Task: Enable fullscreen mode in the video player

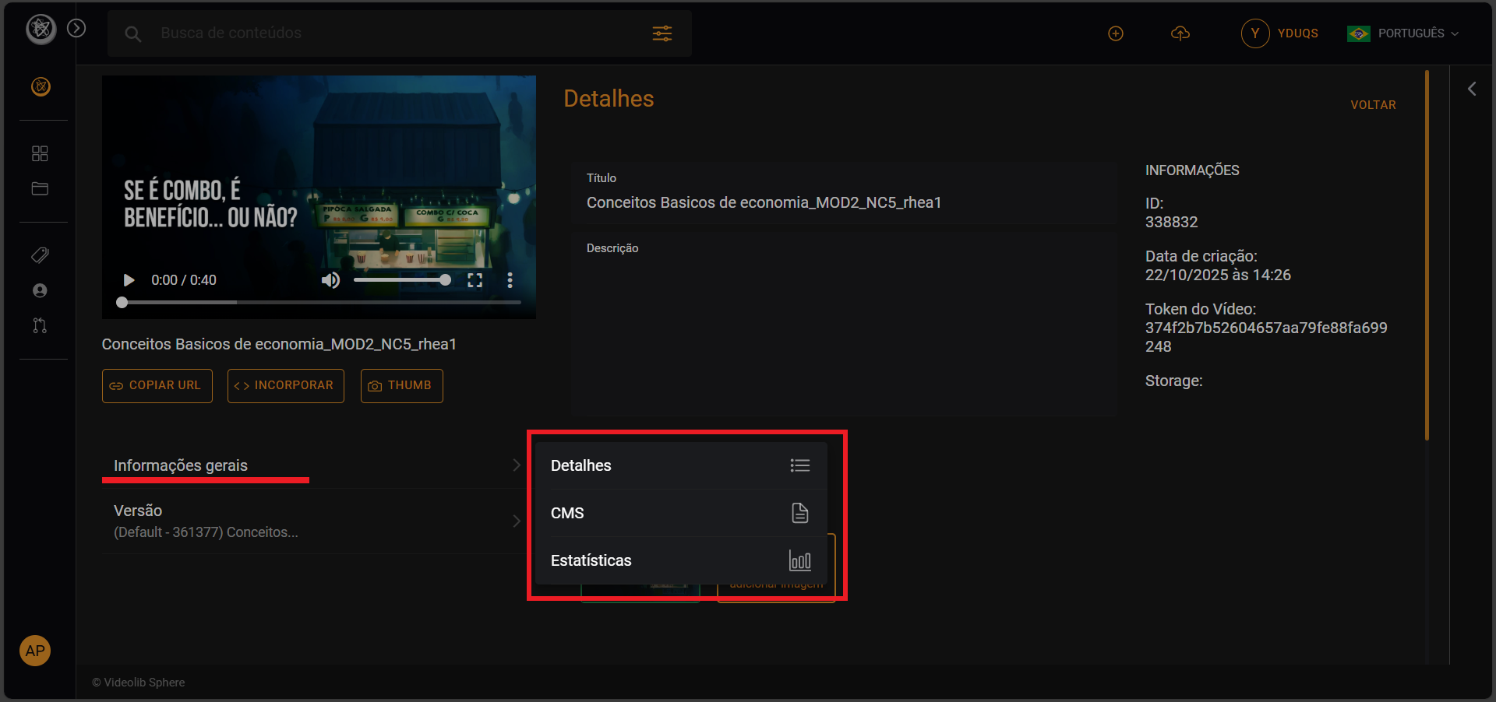Action: click(475, 280)
